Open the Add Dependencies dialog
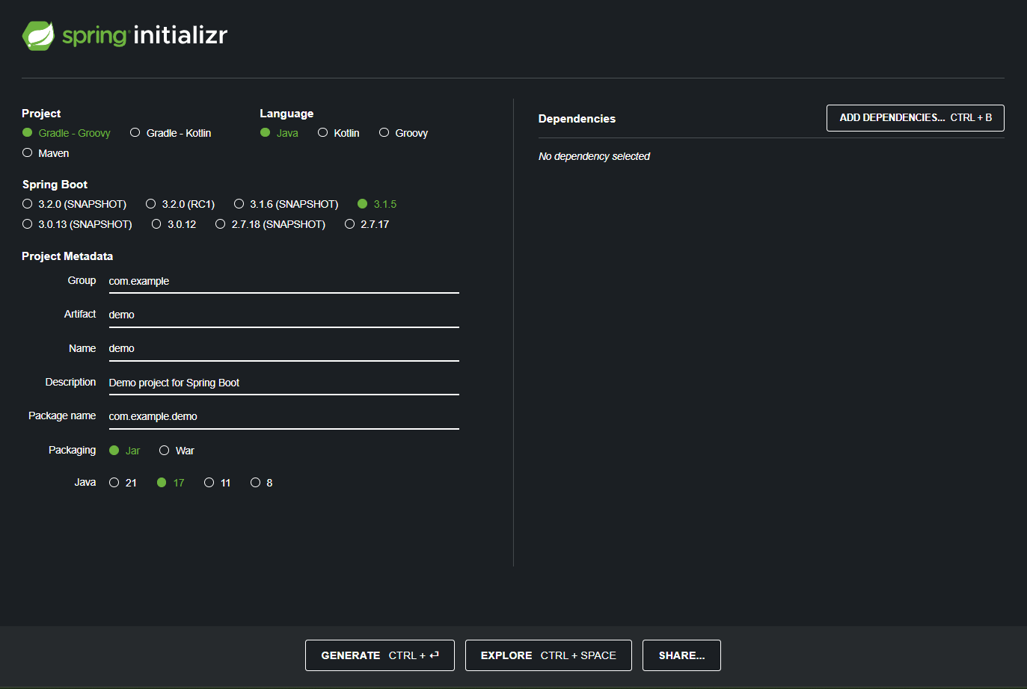Image resolution: width=1027 pixels, height=689 pixels. pos(915,118)
